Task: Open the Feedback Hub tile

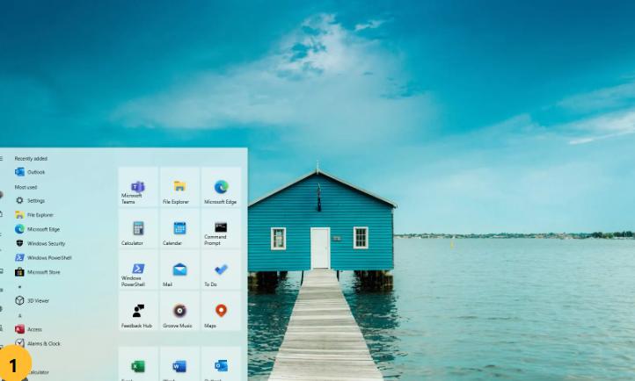Action: pyautogui.click(x=138, y=311)
